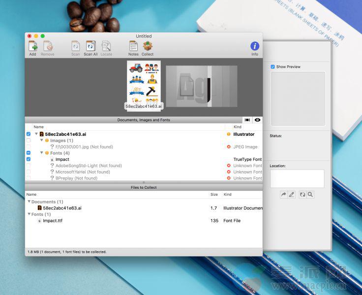Image resolution: width=362 pixels, height=295 pixels.
Task: Toggle the eye preview visibility icon
Action: [x=257, y=119]
